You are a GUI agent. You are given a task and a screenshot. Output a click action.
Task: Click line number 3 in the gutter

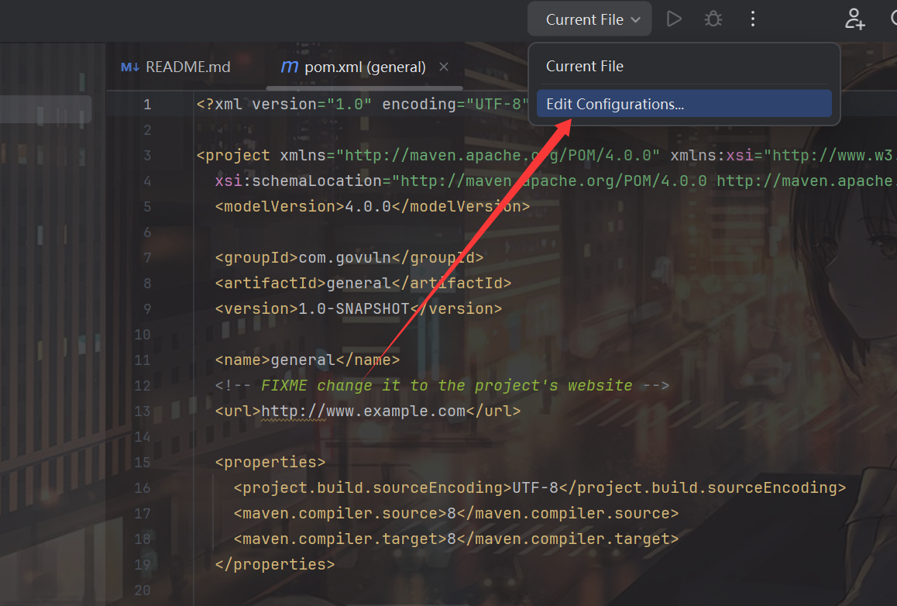(147, 155)
